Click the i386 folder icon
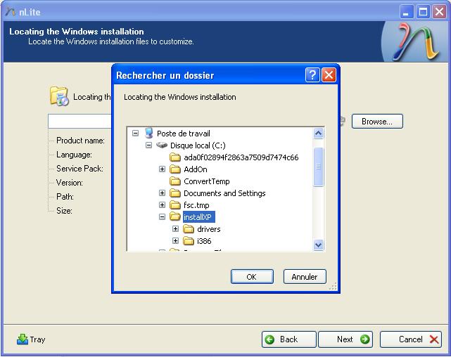 [x=189, y=240]
